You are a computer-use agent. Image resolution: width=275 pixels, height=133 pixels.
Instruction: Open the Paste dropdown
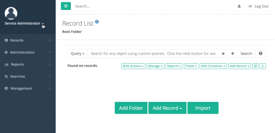[191, 66]
